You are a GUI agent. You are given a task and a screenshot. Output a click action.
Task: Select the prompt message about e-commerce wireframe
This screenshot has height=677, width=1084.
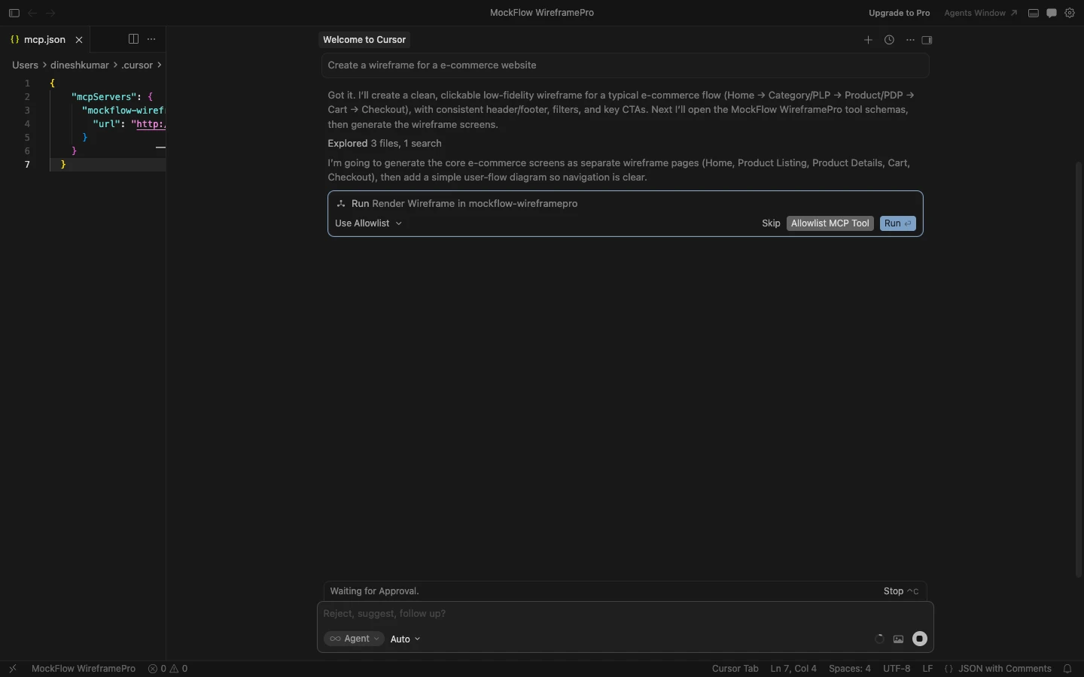pos(625,65)
